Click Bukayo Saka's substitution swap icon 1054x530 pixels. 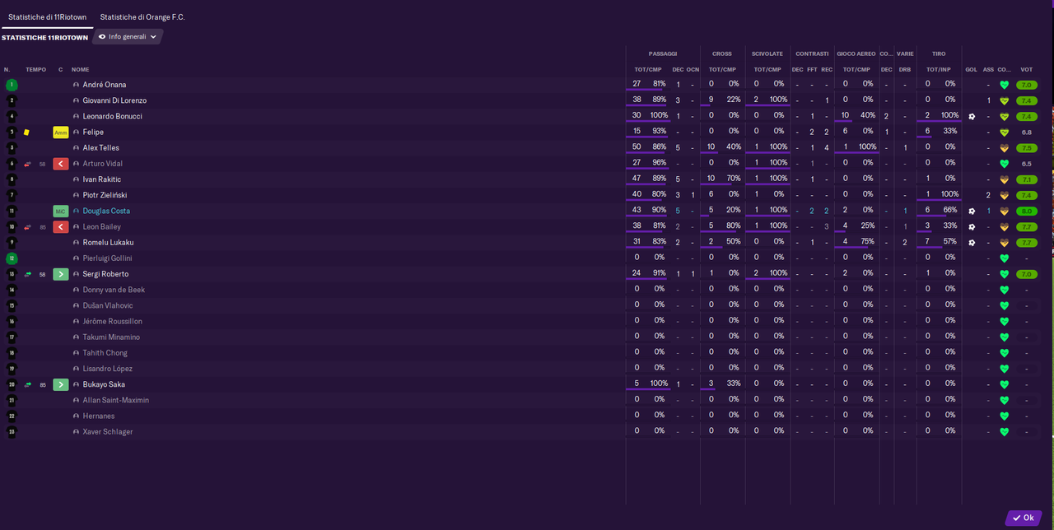[27, 384]
